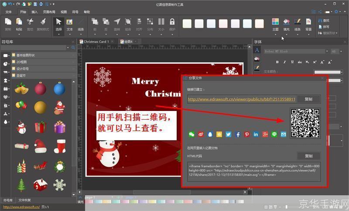Click the Fill paint bucket icon
Viewport: 349px width, 211px height.
tap(286, 21)
